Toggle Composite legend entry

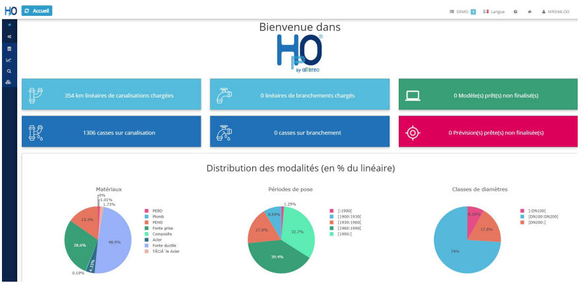click(158, 234)
